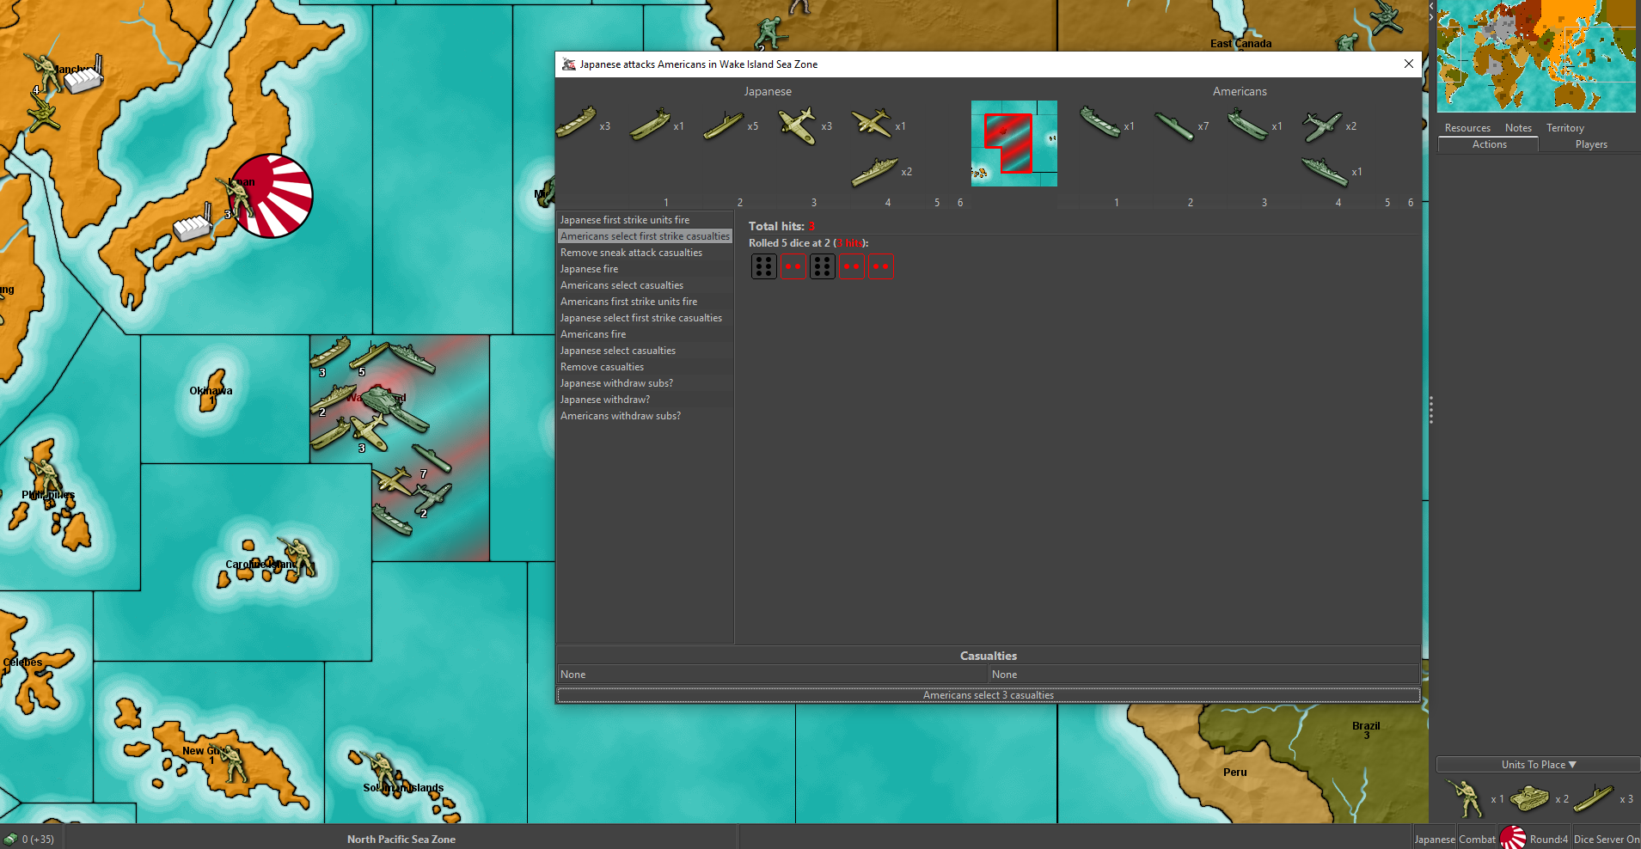
Task: Click the Japanese bomber icon in battle panel
Action: pos(872,124)
